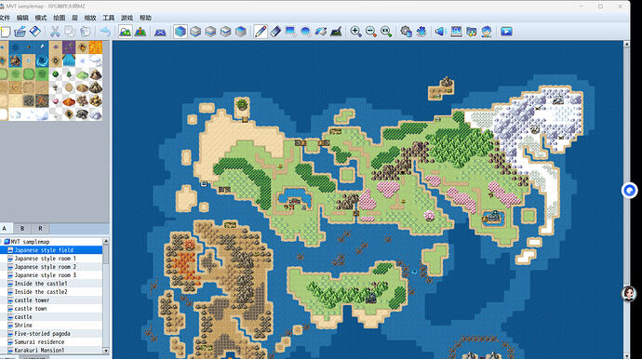642x359 pixels.
Task: Select the Eraser tool
Action: pos(275,32)
